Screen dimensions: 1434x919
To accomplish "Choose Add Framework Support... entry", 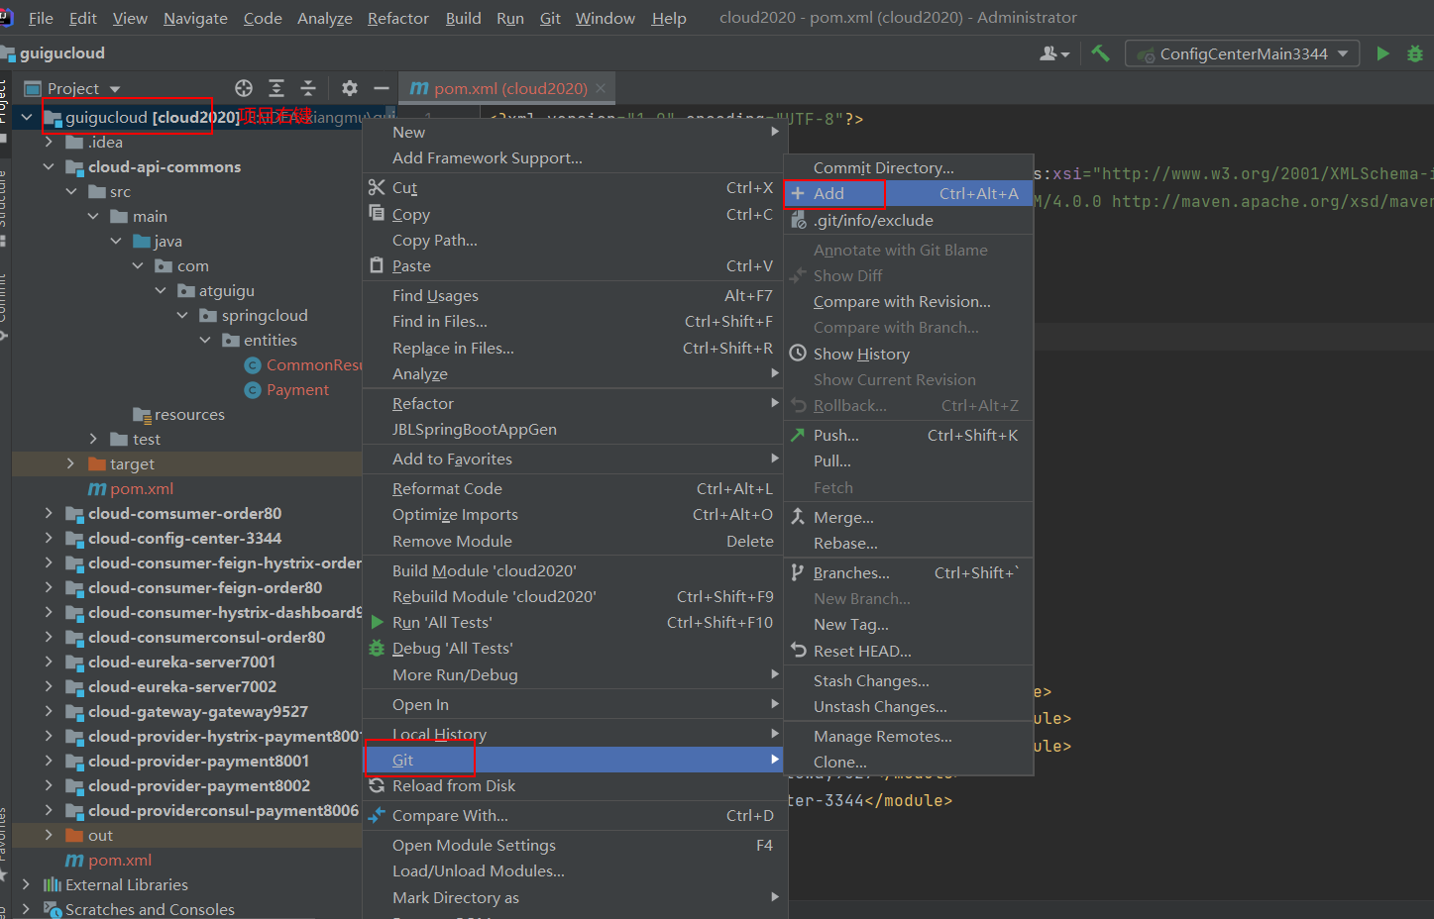I will click(x=575, y=157).
